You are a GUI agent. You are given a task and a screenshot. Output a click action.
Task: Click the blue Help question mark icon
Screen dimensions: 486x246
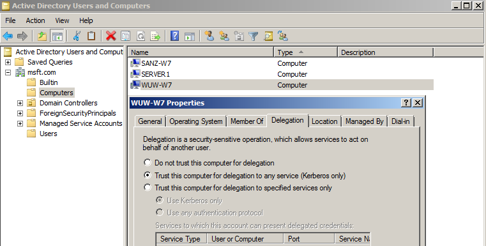[175, 36]
